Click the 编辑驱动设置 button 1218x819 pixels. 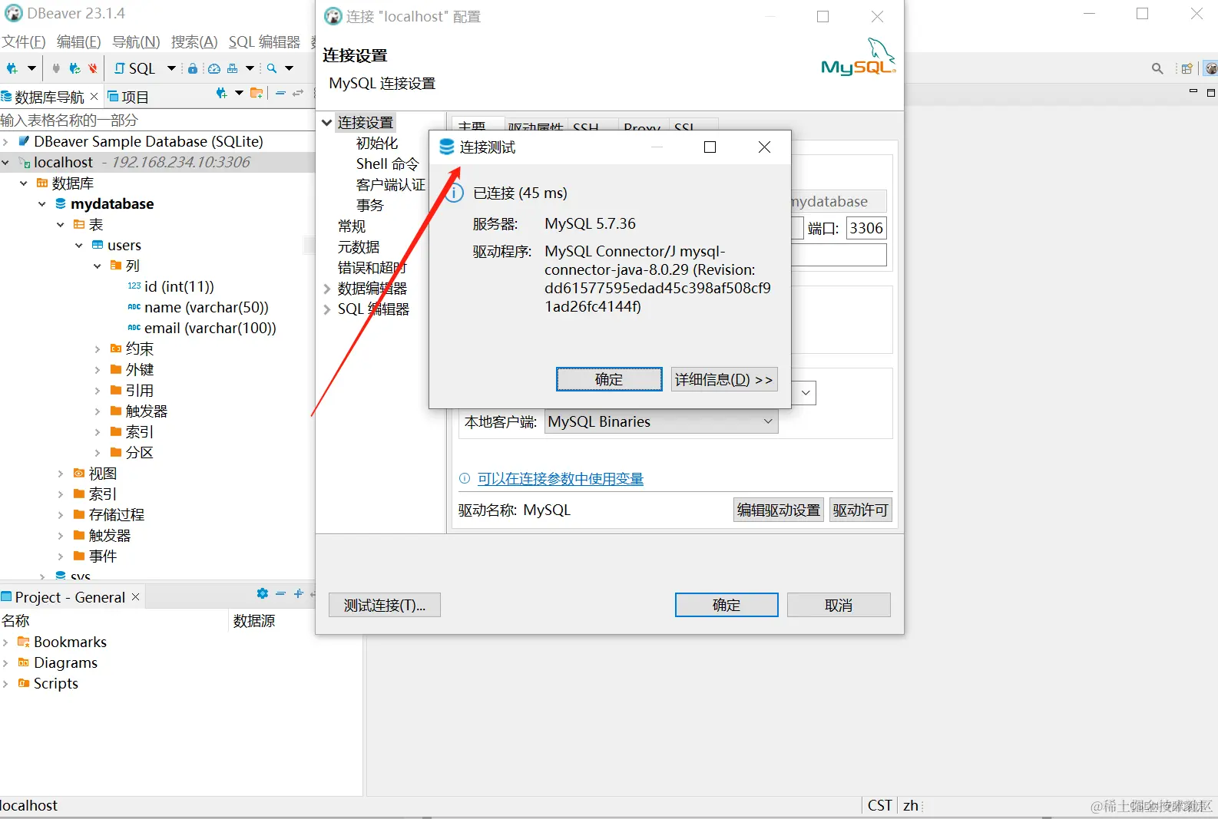tap(779, 510)
